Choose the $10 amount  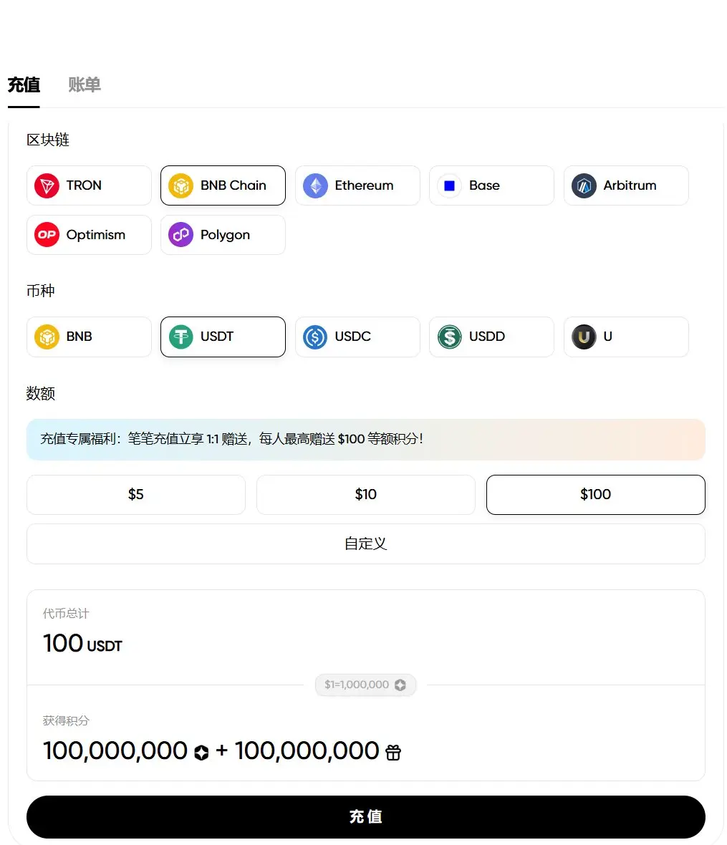point(366,495)
